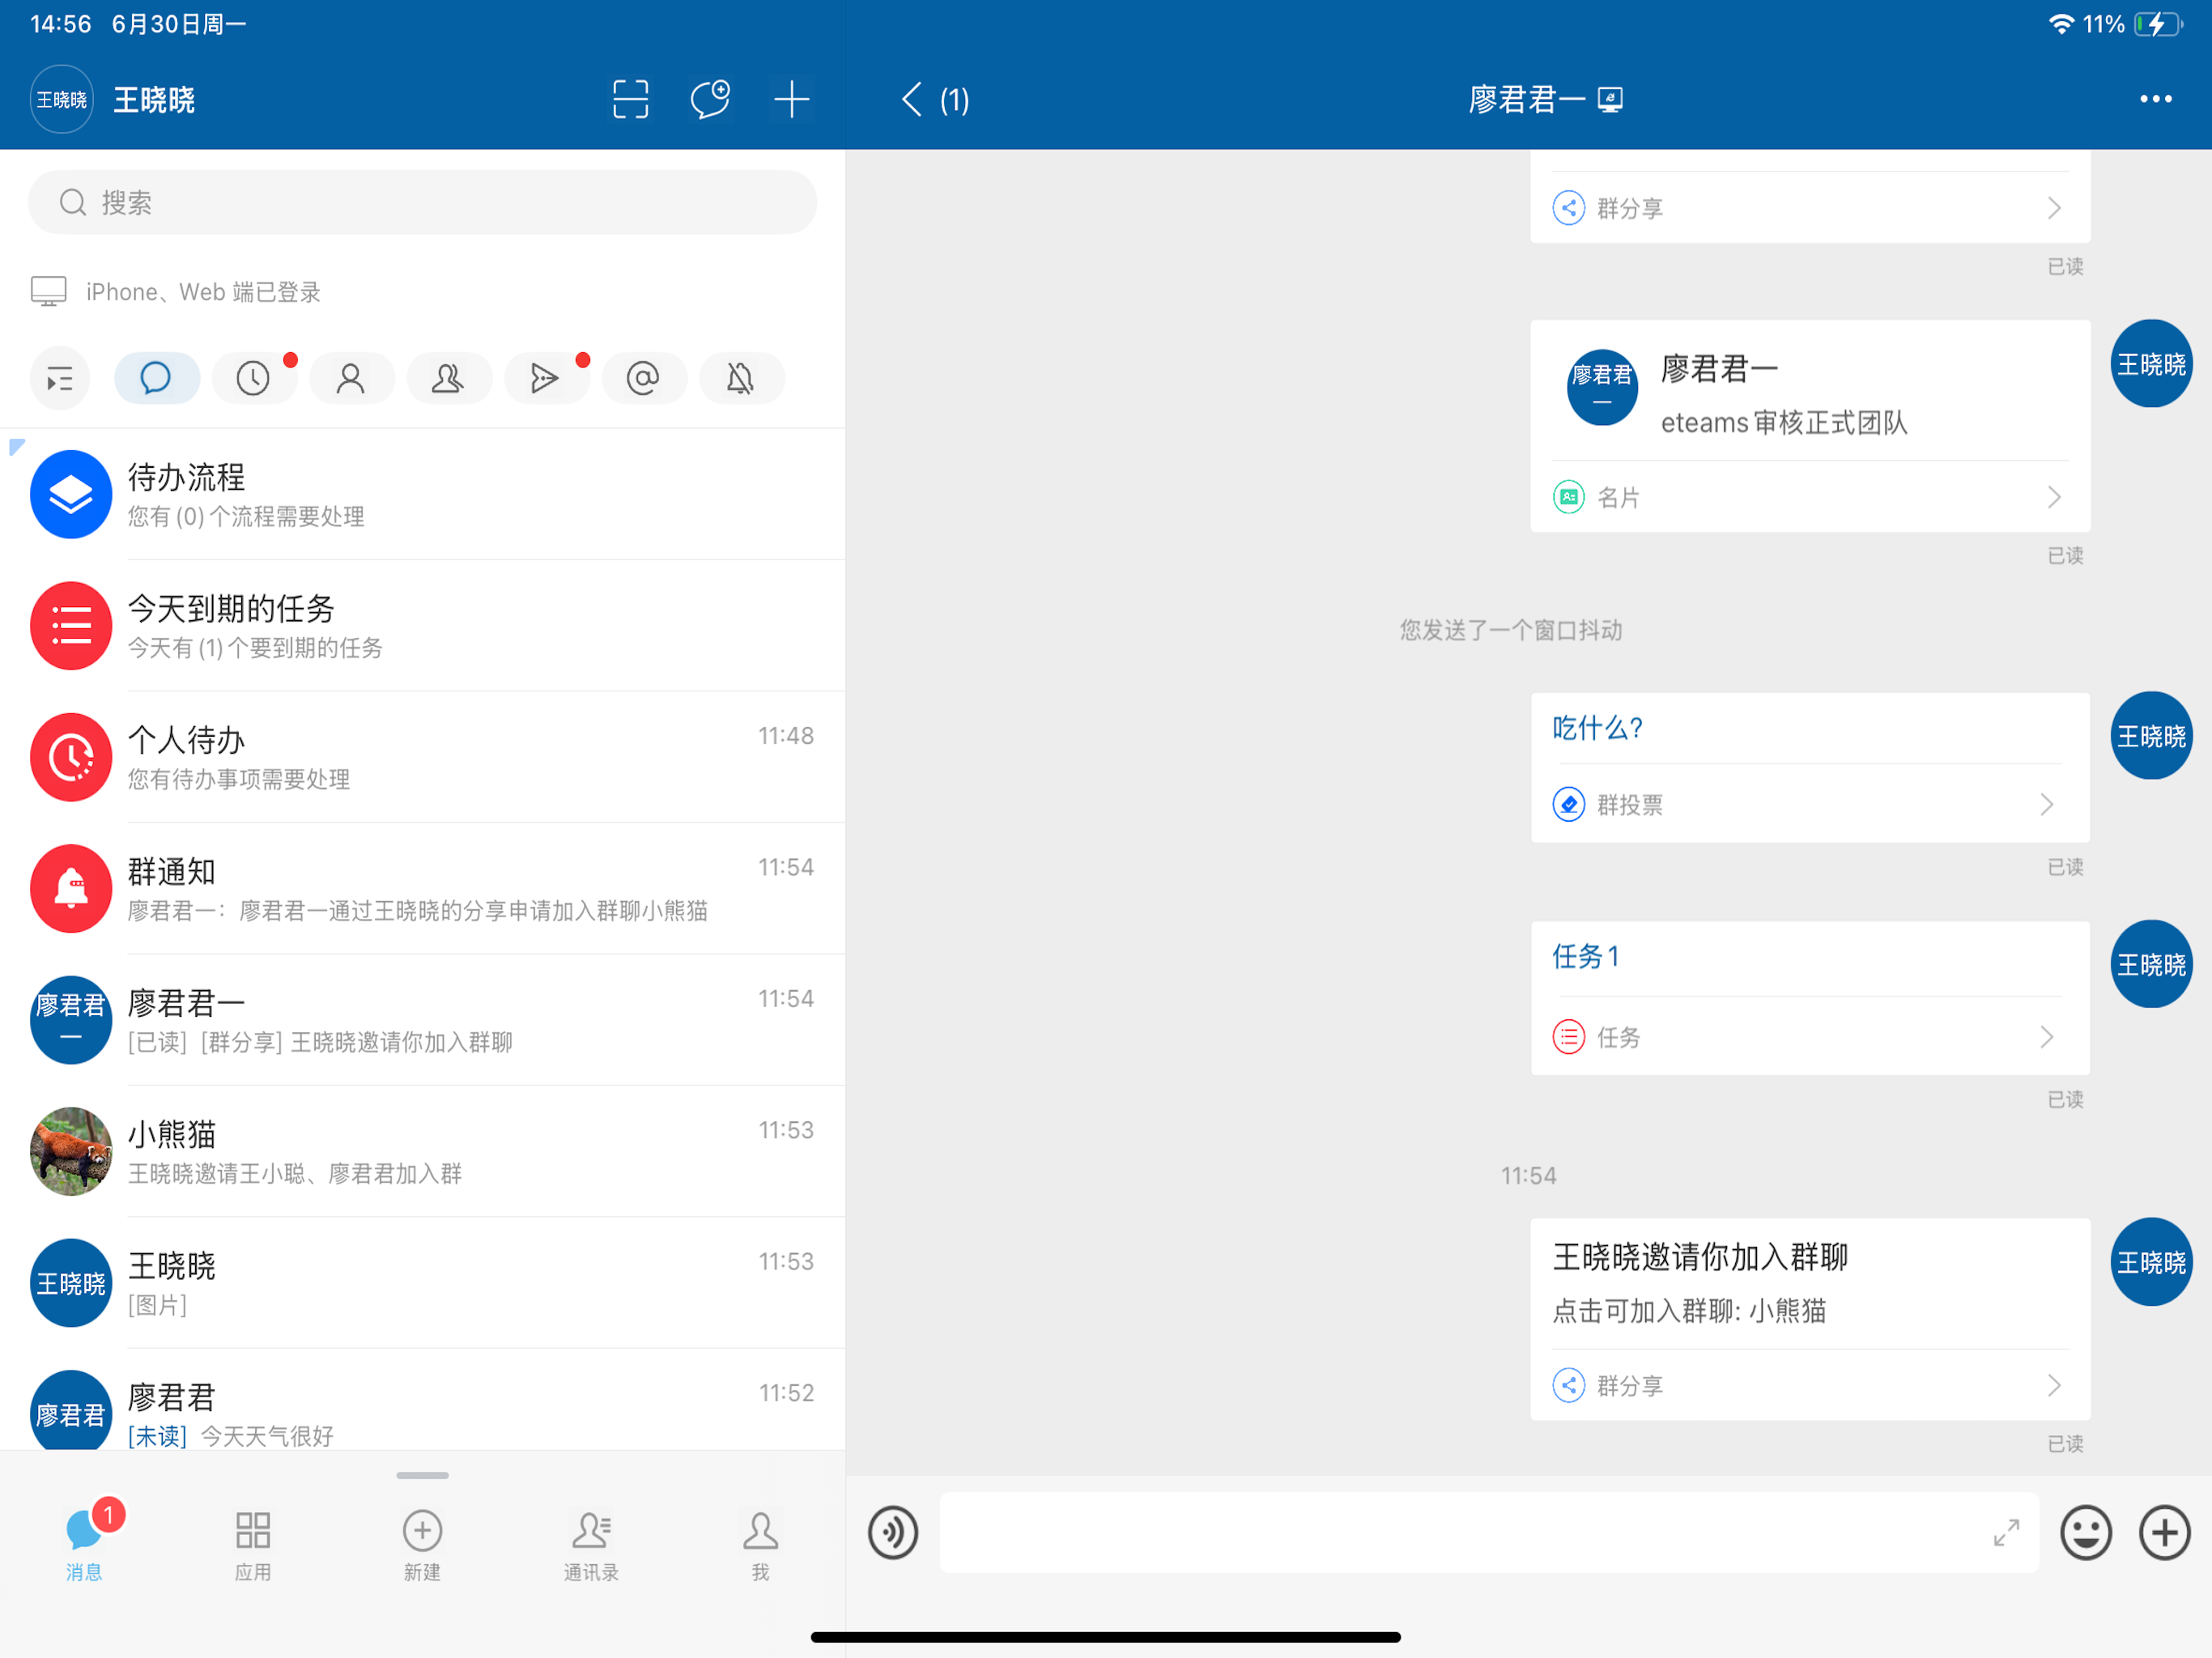Screen dimensions: 2212x1658
Task: Open the 王晓晓 self chat with [图片]
Action: (x=422, y=1283)
